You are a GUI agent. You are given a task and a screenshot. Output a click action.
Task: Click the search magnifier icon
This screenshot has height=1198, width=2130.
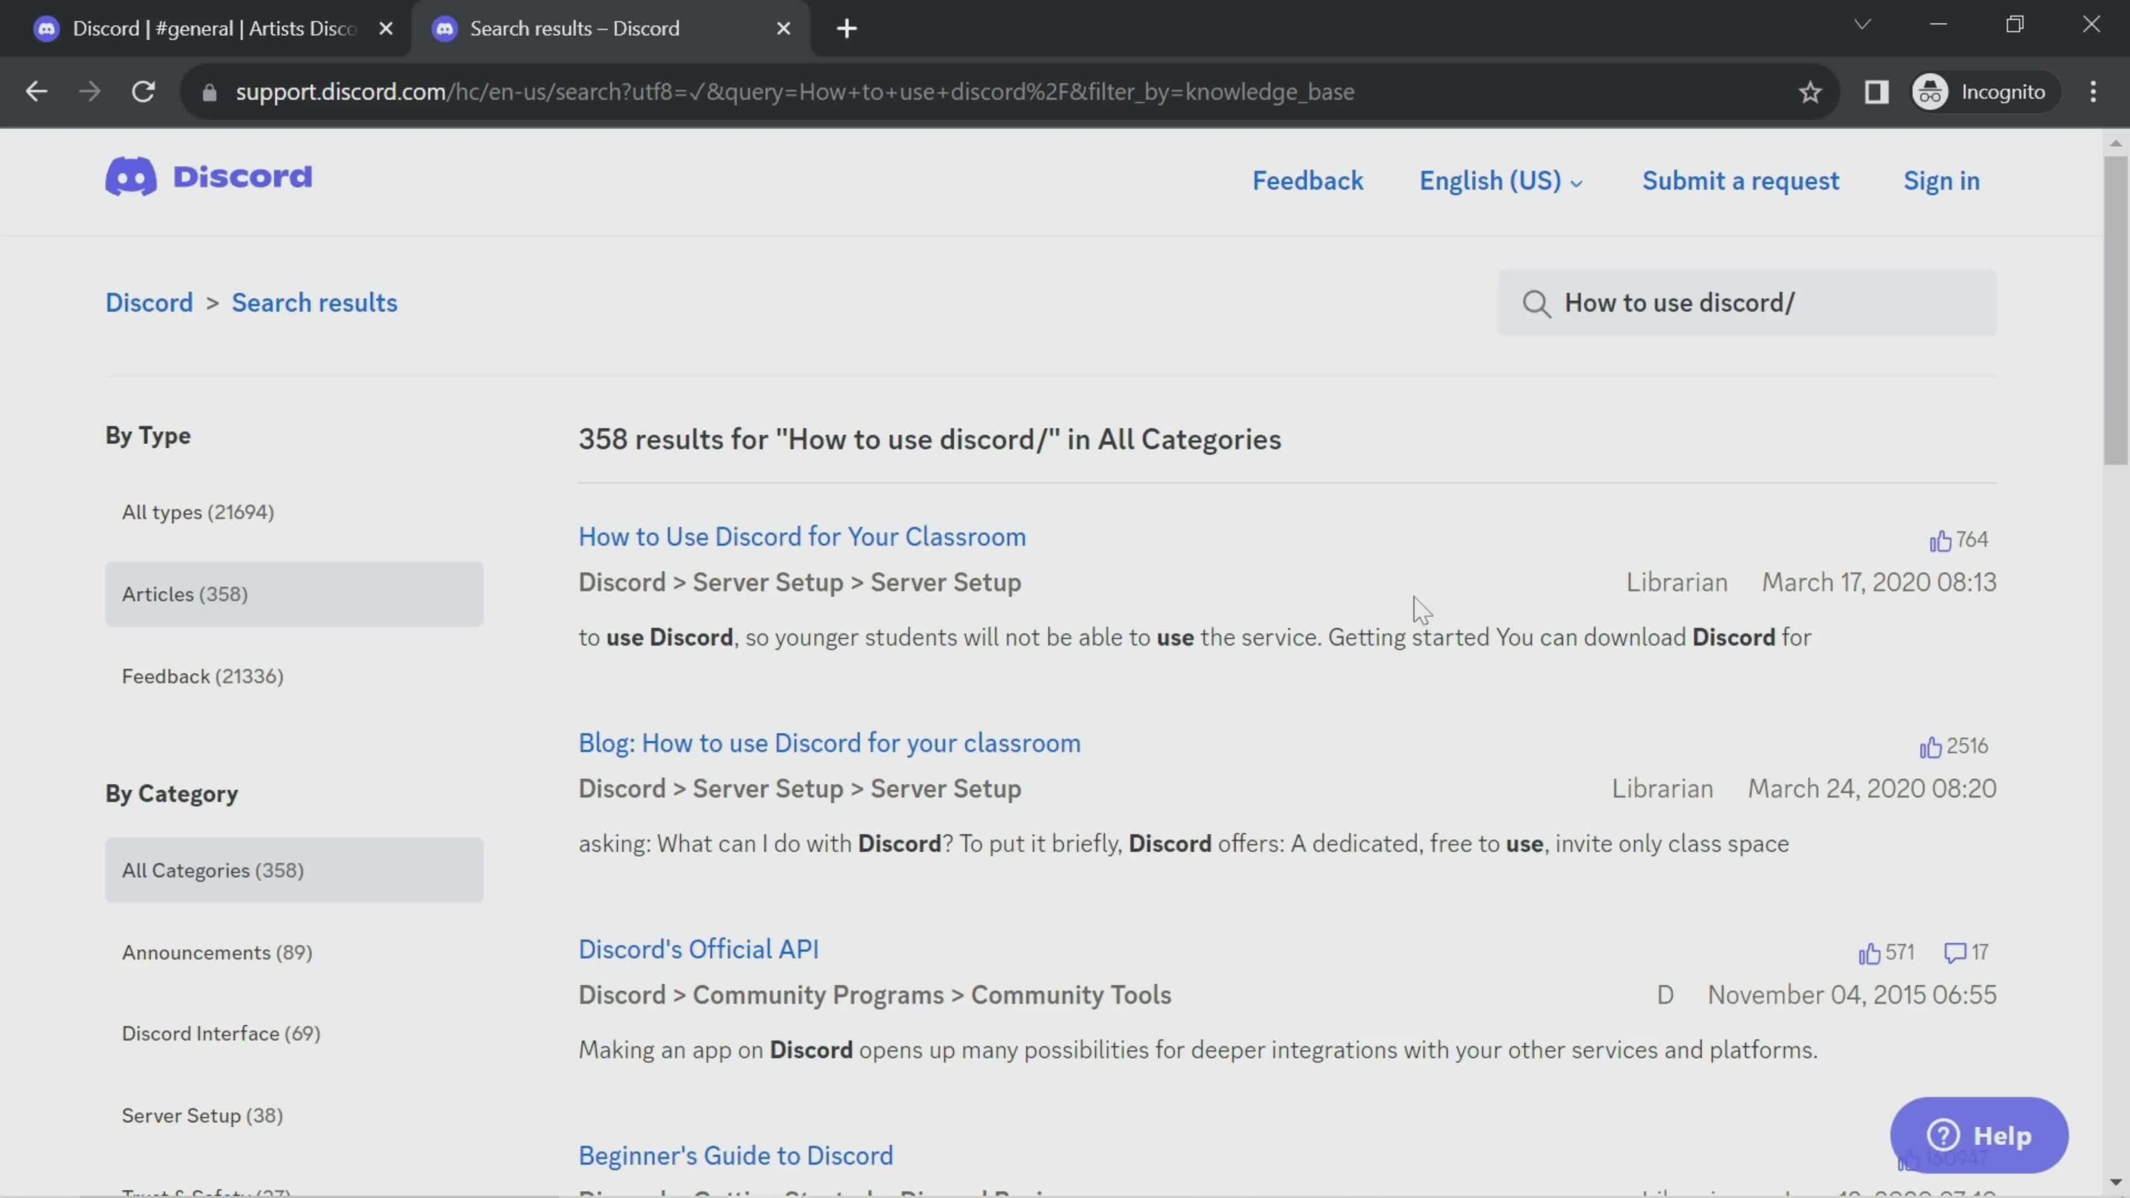[x=1536, y=303]
